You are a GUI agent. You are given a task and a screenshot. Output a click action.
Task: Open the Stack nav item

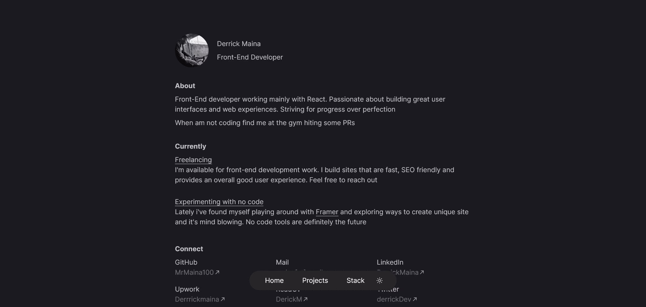click(355, 280)
